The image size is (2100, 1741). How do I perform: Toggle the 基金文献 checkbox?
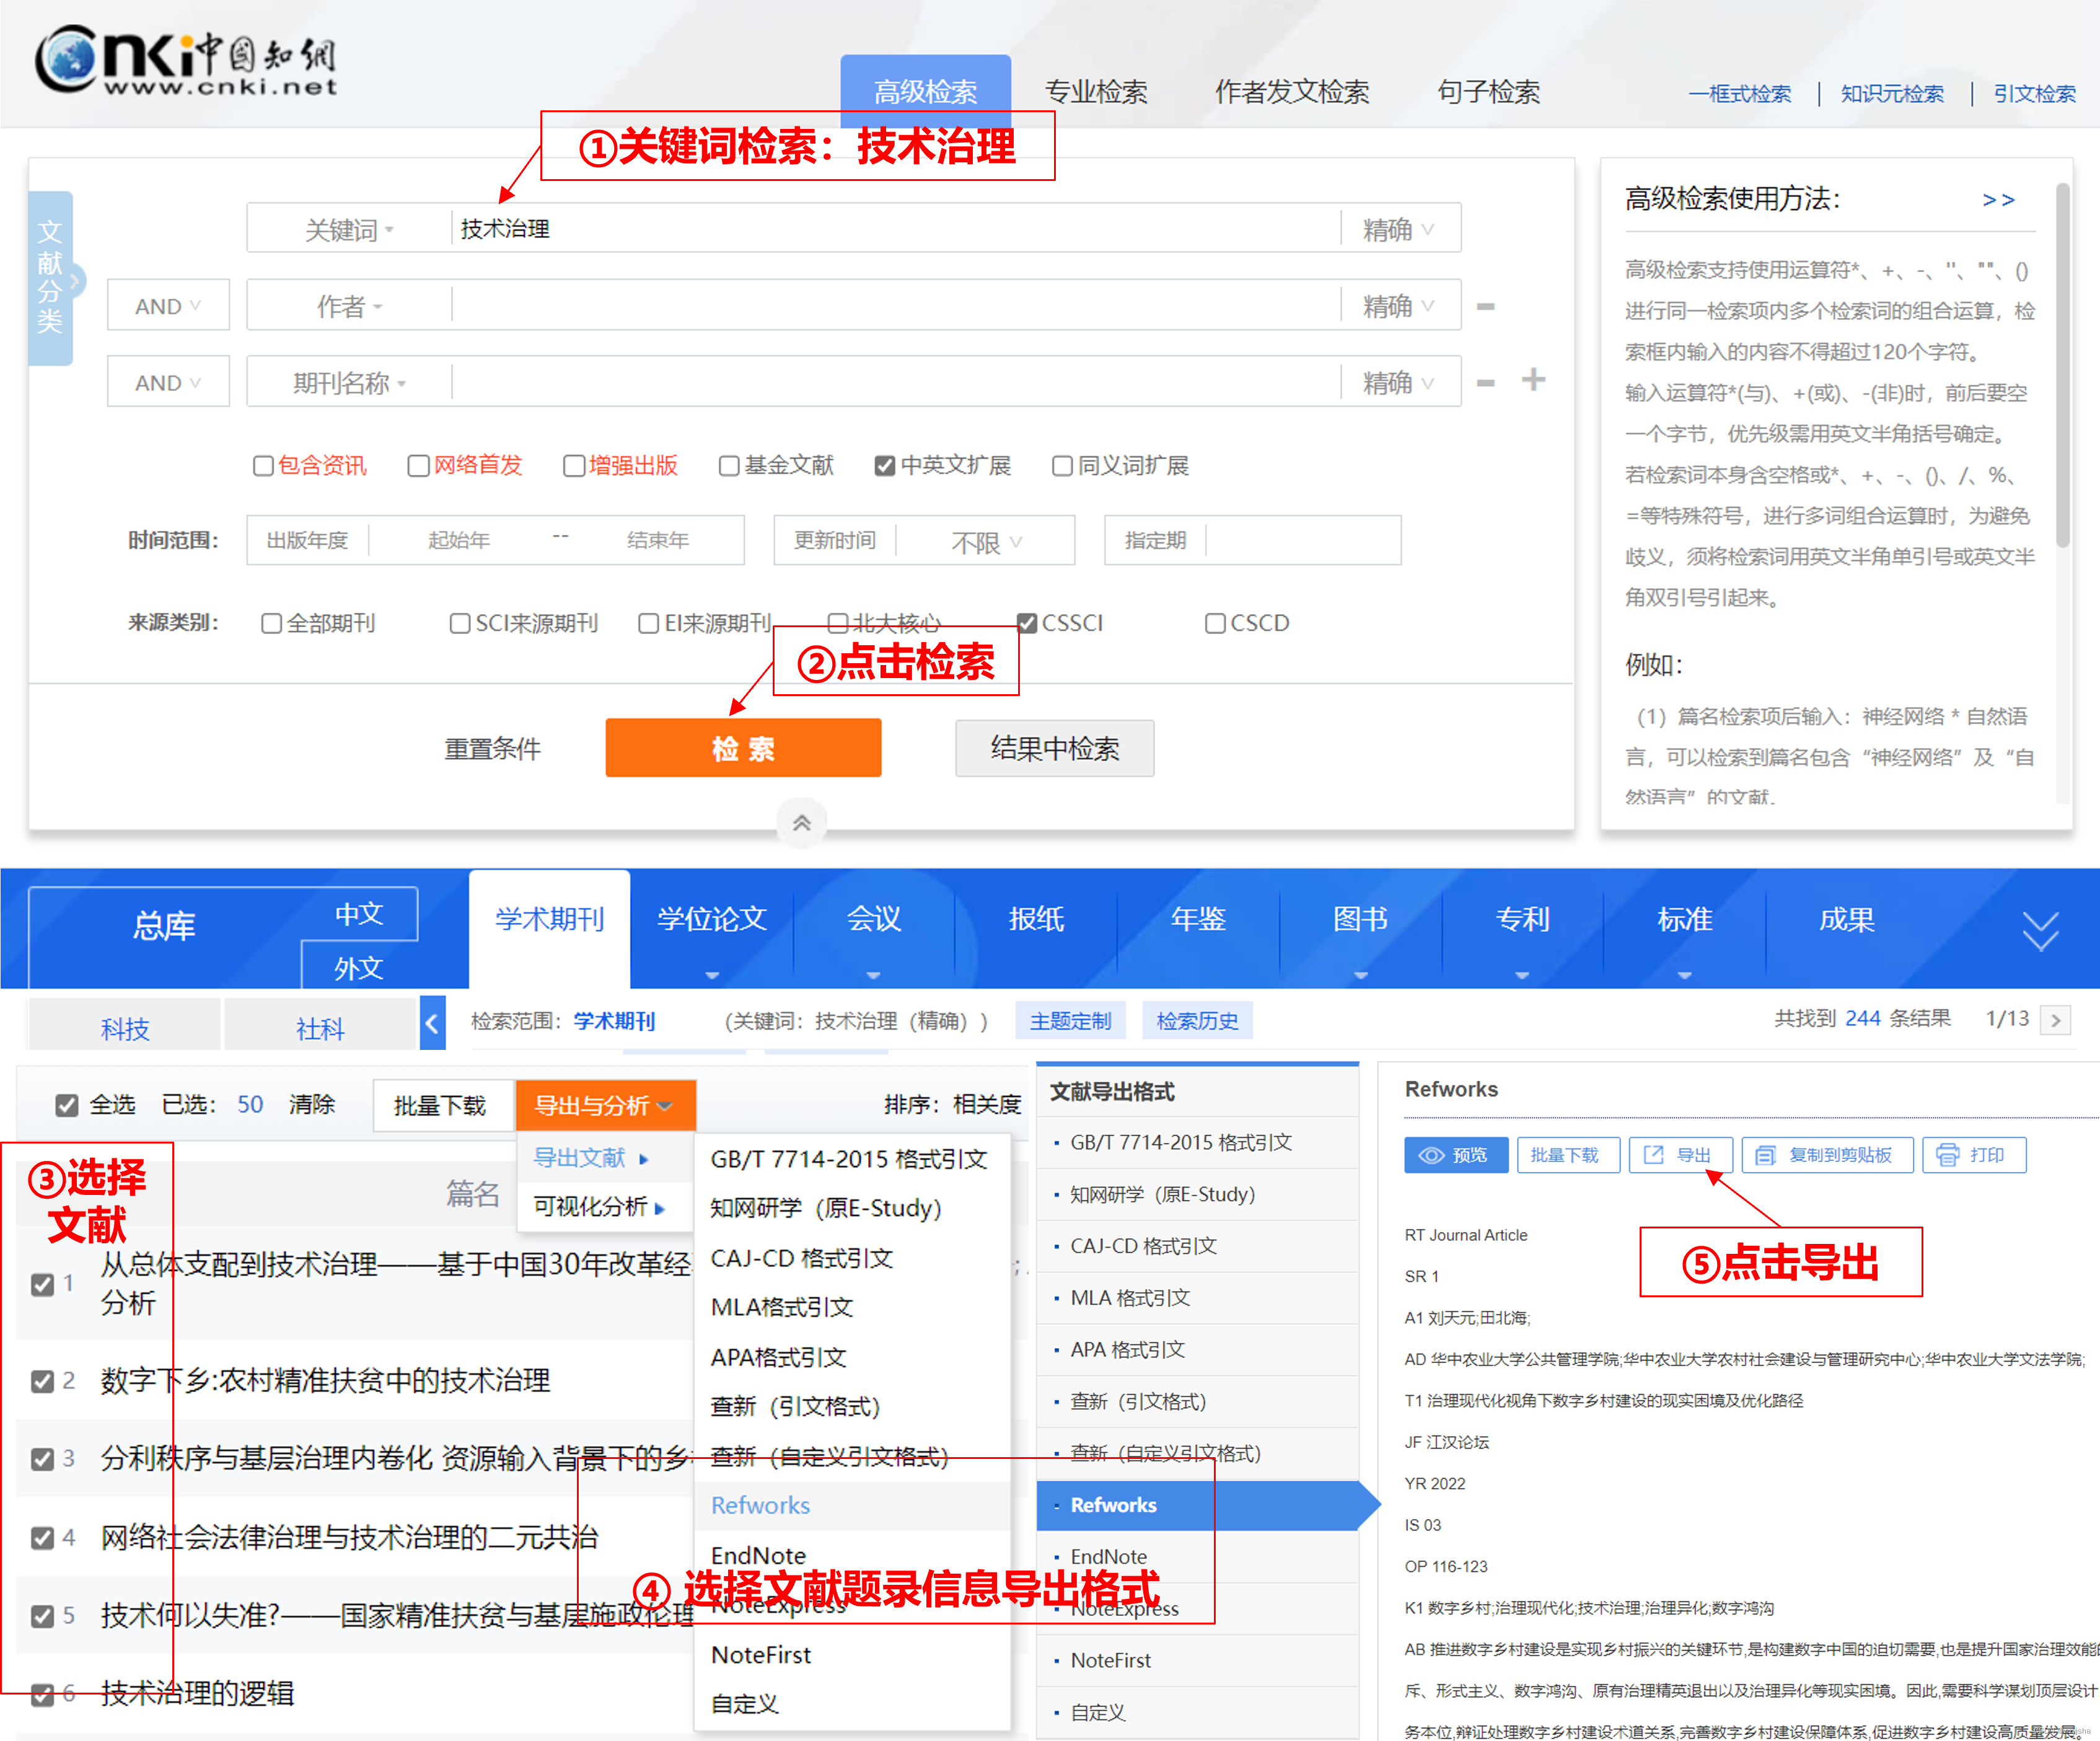point(729,466)
